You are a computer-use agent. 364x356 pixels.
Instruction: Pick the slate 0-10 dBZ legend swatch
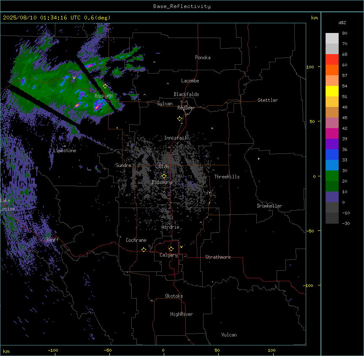click(x=332, y=197)
